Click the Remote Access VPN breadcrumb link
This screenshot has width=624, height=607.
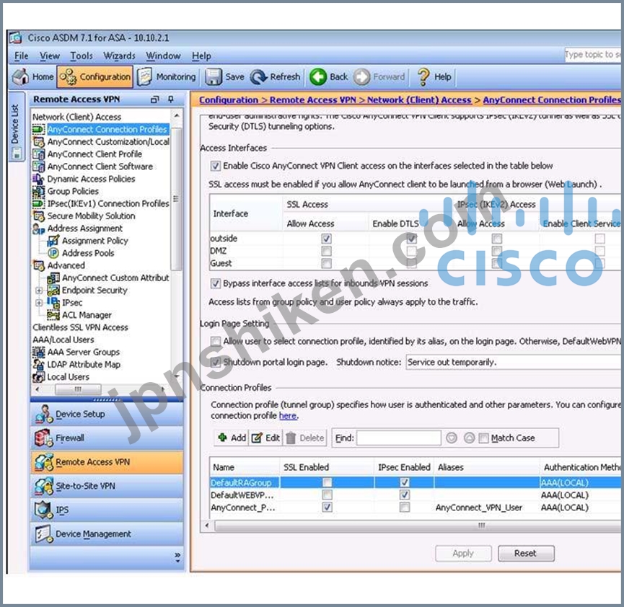313,99
